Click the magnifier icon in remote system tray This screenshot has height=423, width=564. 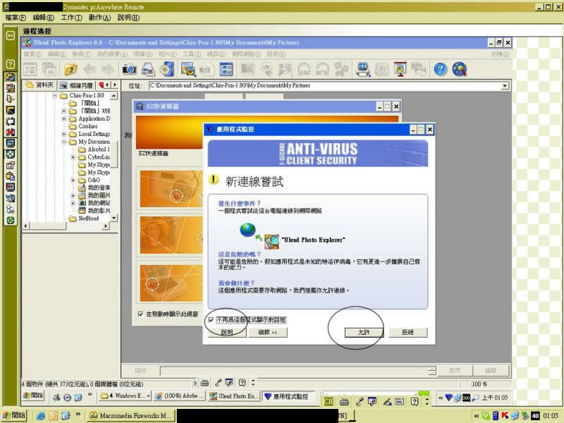pyautogui.click(x=475, y=398)
